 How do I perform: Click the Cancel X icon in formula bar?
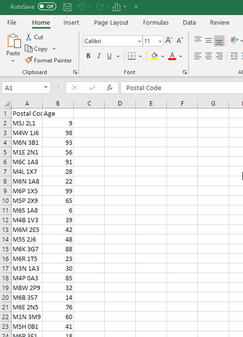(74, 88)
